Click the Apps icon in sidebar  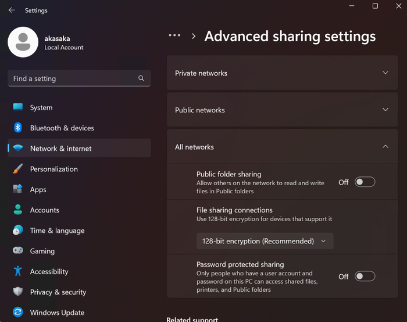point(18,189)
